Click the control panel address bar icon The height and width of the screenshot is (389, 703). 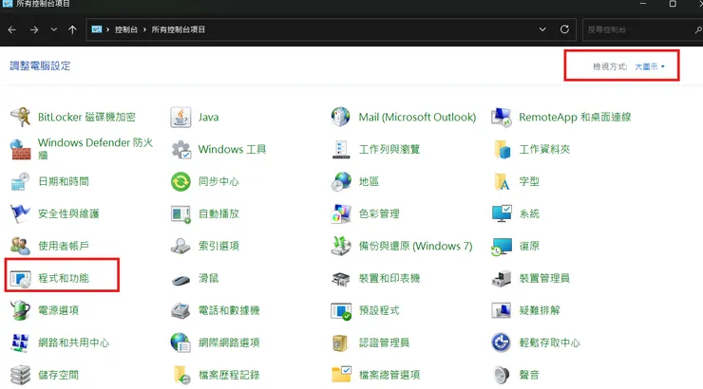point(96,29)
